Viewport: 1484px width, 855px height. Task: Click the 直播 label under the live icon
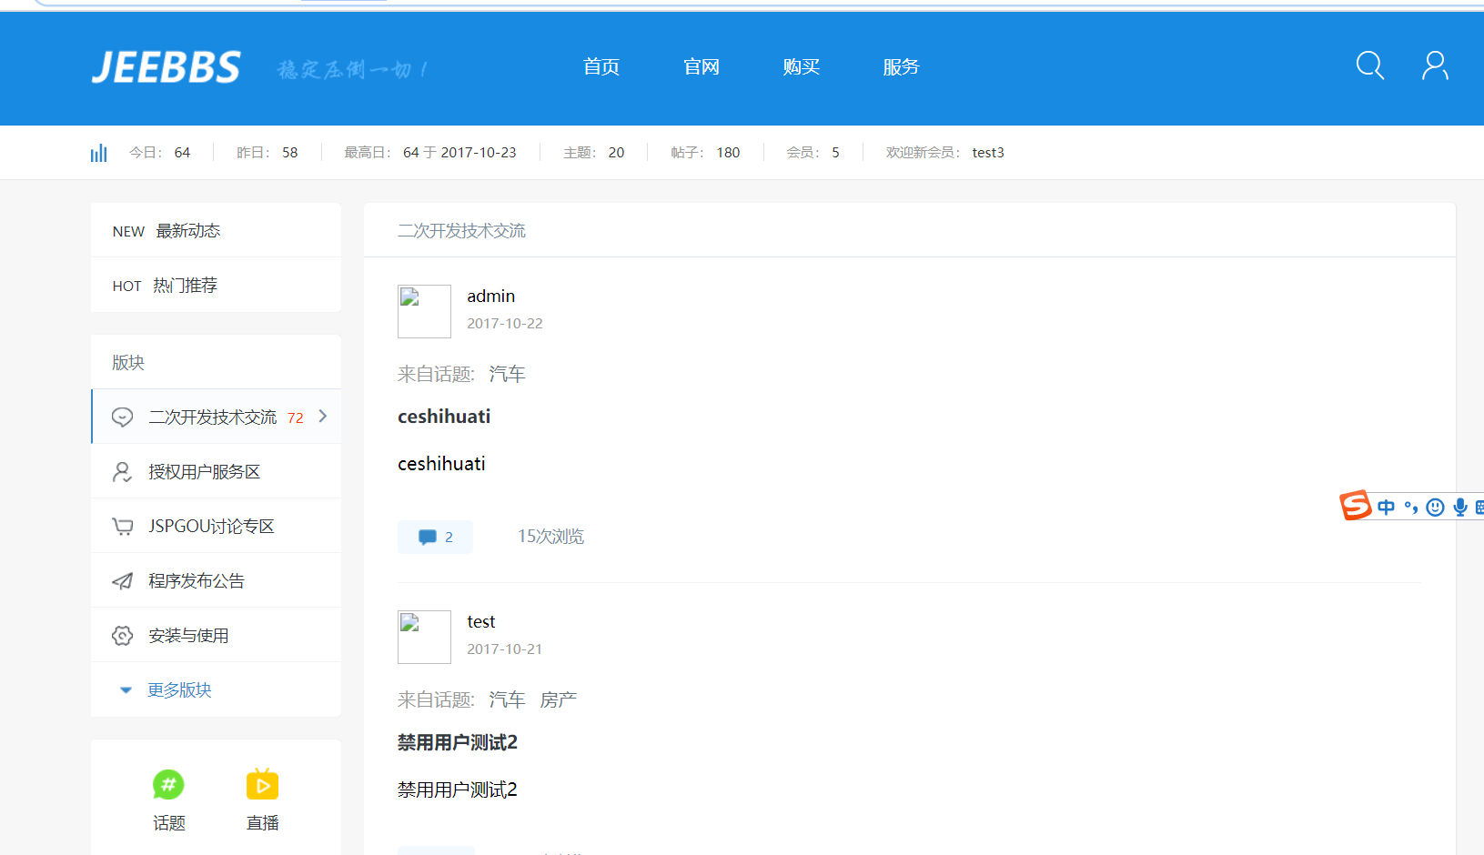[263, 823]
